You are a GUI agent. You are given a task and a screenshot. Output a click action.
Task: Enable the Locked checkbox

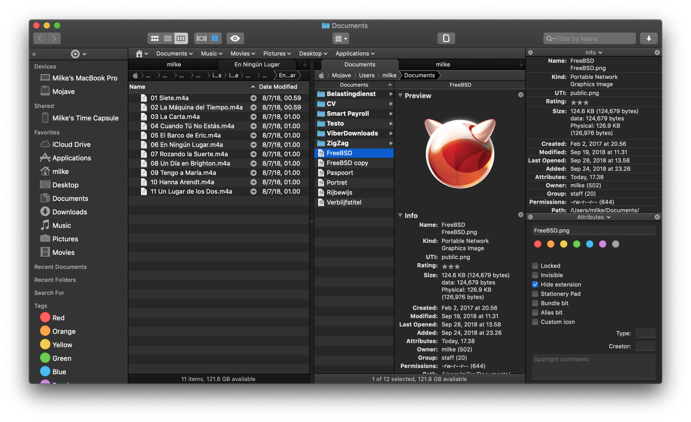click(x=535, y=266)
